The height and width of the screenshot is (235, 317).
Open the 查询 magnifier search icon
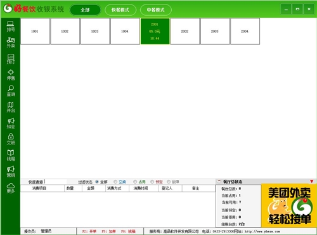(x=11, y=91)
